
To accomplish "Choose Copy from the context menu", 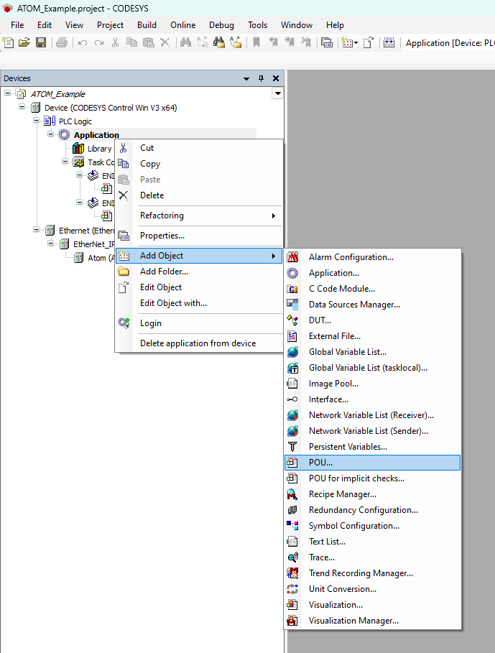I will 199,164.
